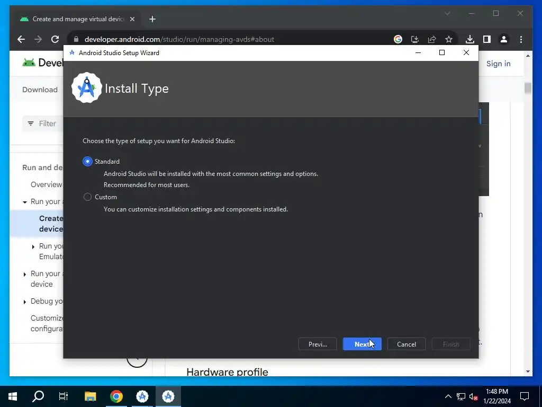
Task: Reload the Chrome page
Action: [x=55, y=39]
